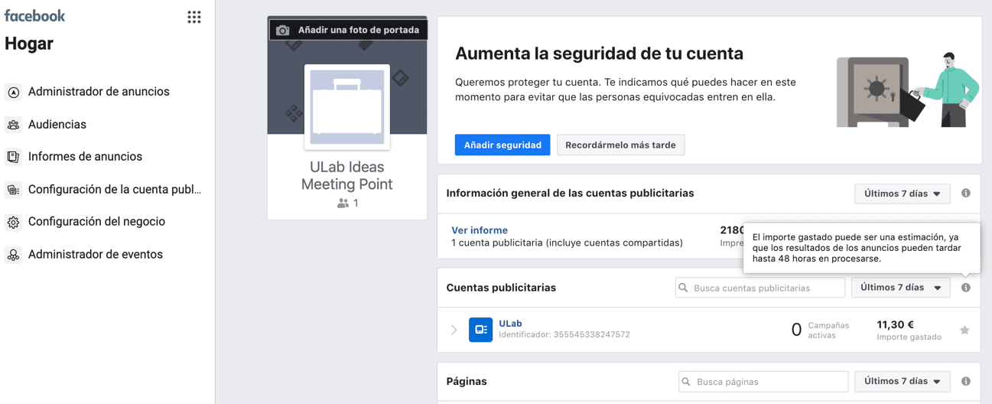Click the Configuración de la cuenta publicitaria icon

pos(13,190)
